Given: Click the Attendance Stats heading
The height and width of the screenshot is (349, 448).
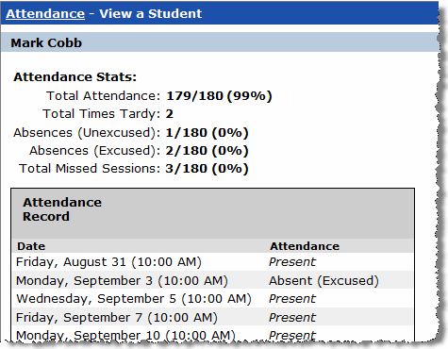Looking at the screenshot, I should pyautogui.click(x=75, y=77).
